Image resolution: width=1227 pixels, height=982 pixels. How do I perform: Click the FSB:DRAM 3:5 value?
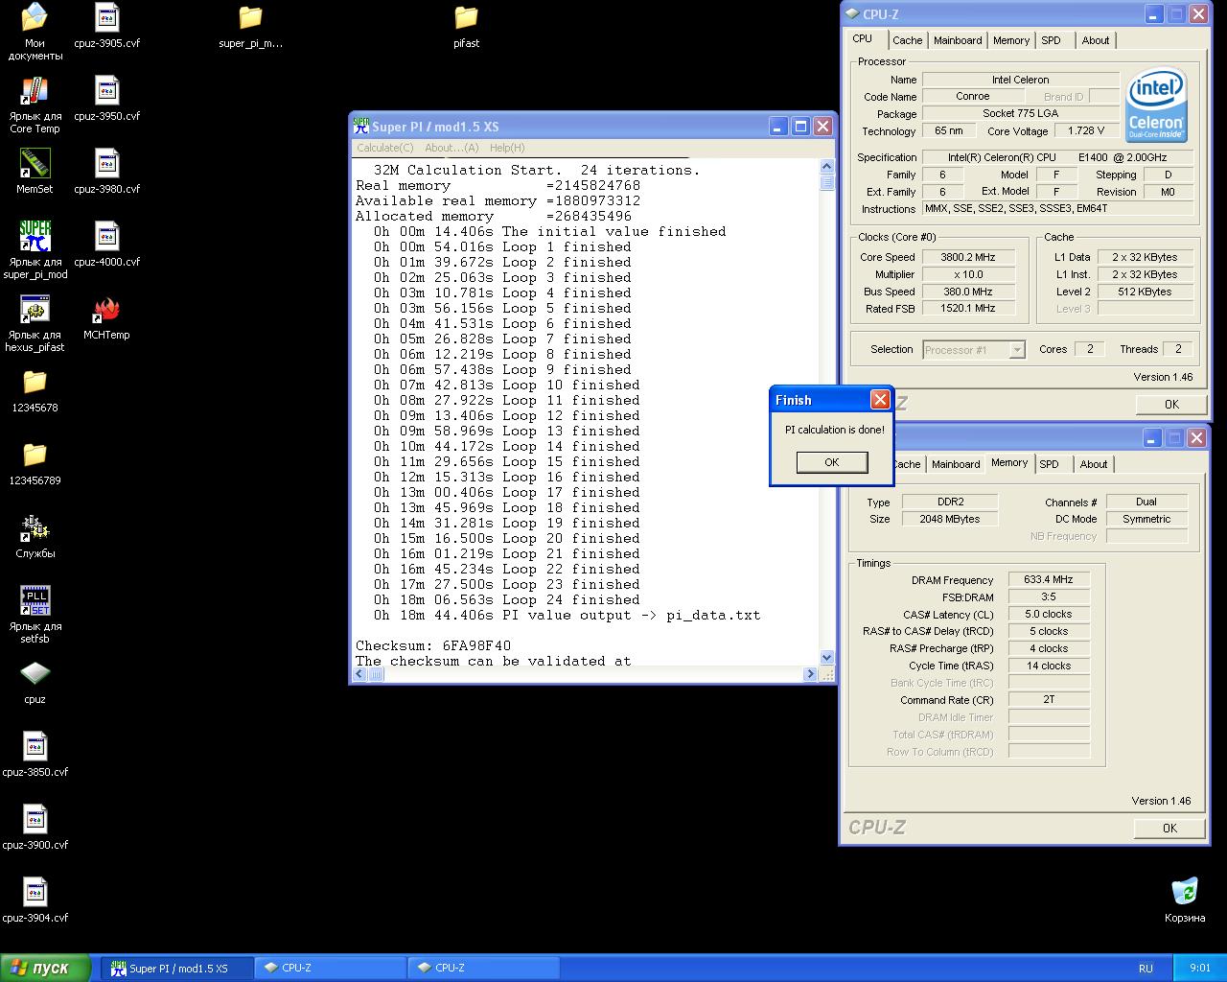pos(1049,596)
